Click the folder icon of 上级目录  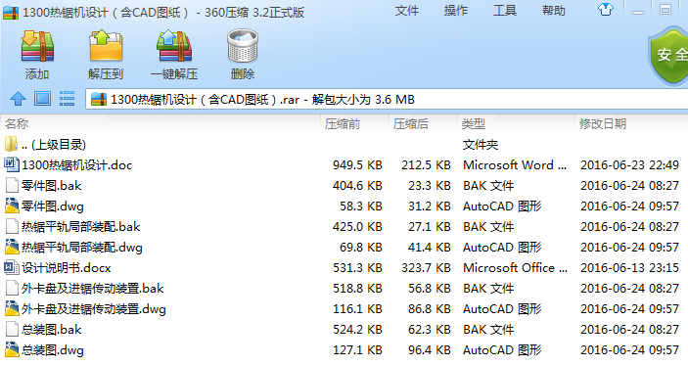tap(11, 144)
